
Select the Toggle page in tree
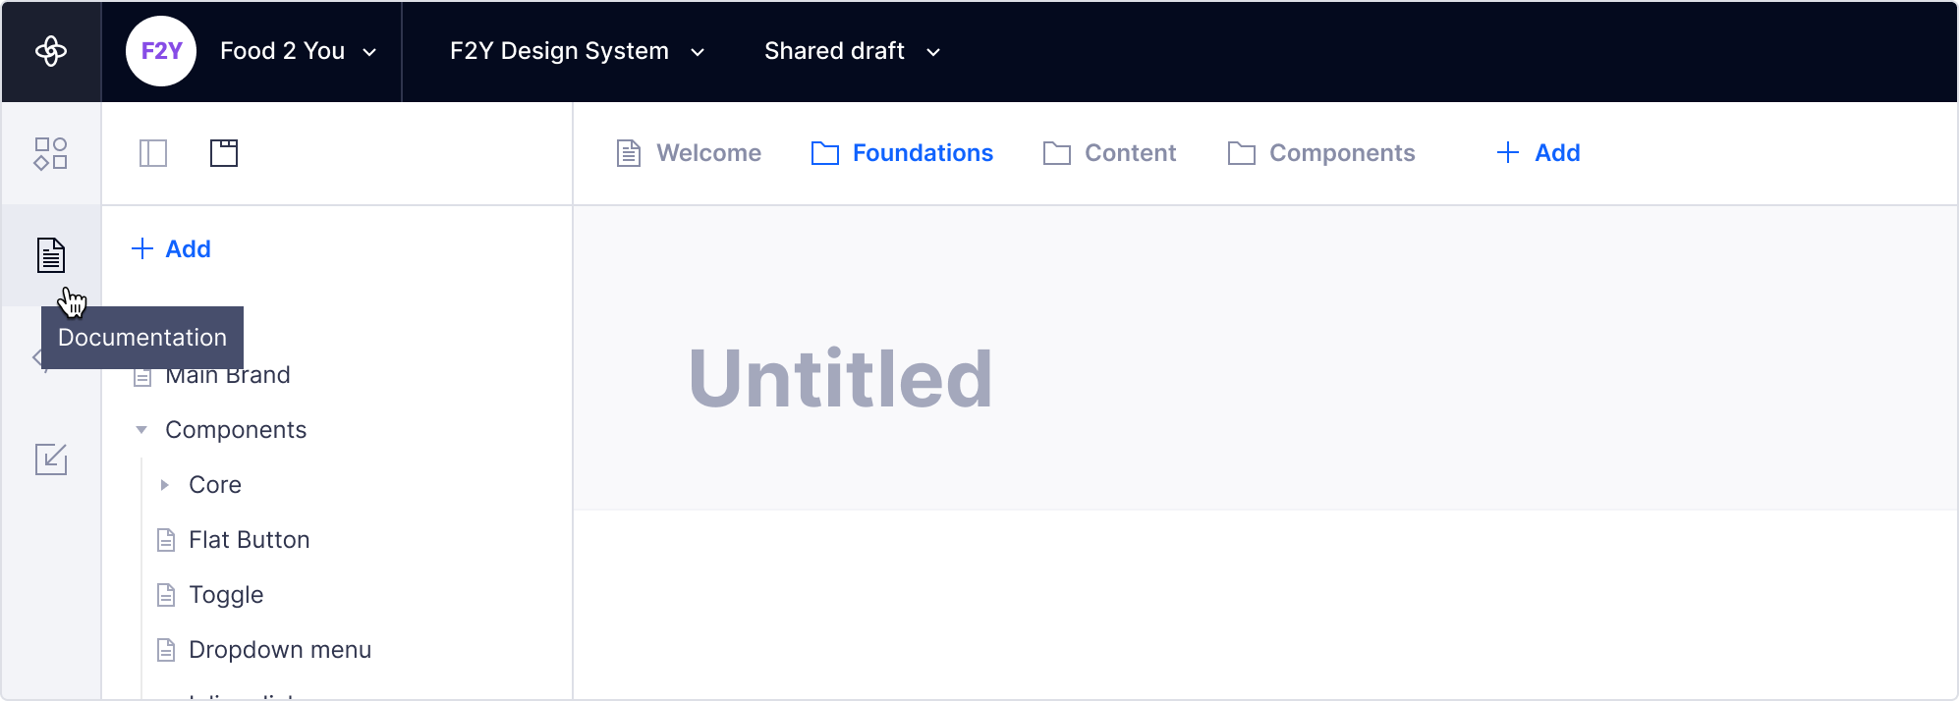226,595
